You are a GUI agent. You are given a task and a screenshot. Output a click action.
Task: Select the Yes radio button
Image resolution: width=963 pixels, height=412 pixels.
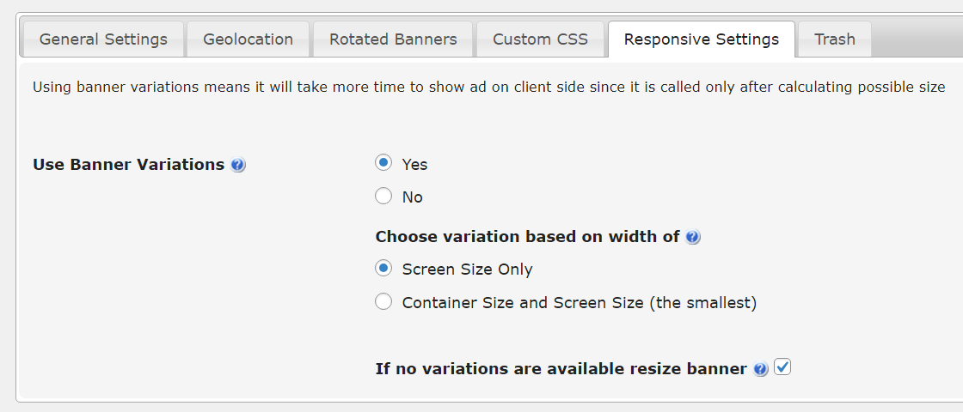[383, 163]
